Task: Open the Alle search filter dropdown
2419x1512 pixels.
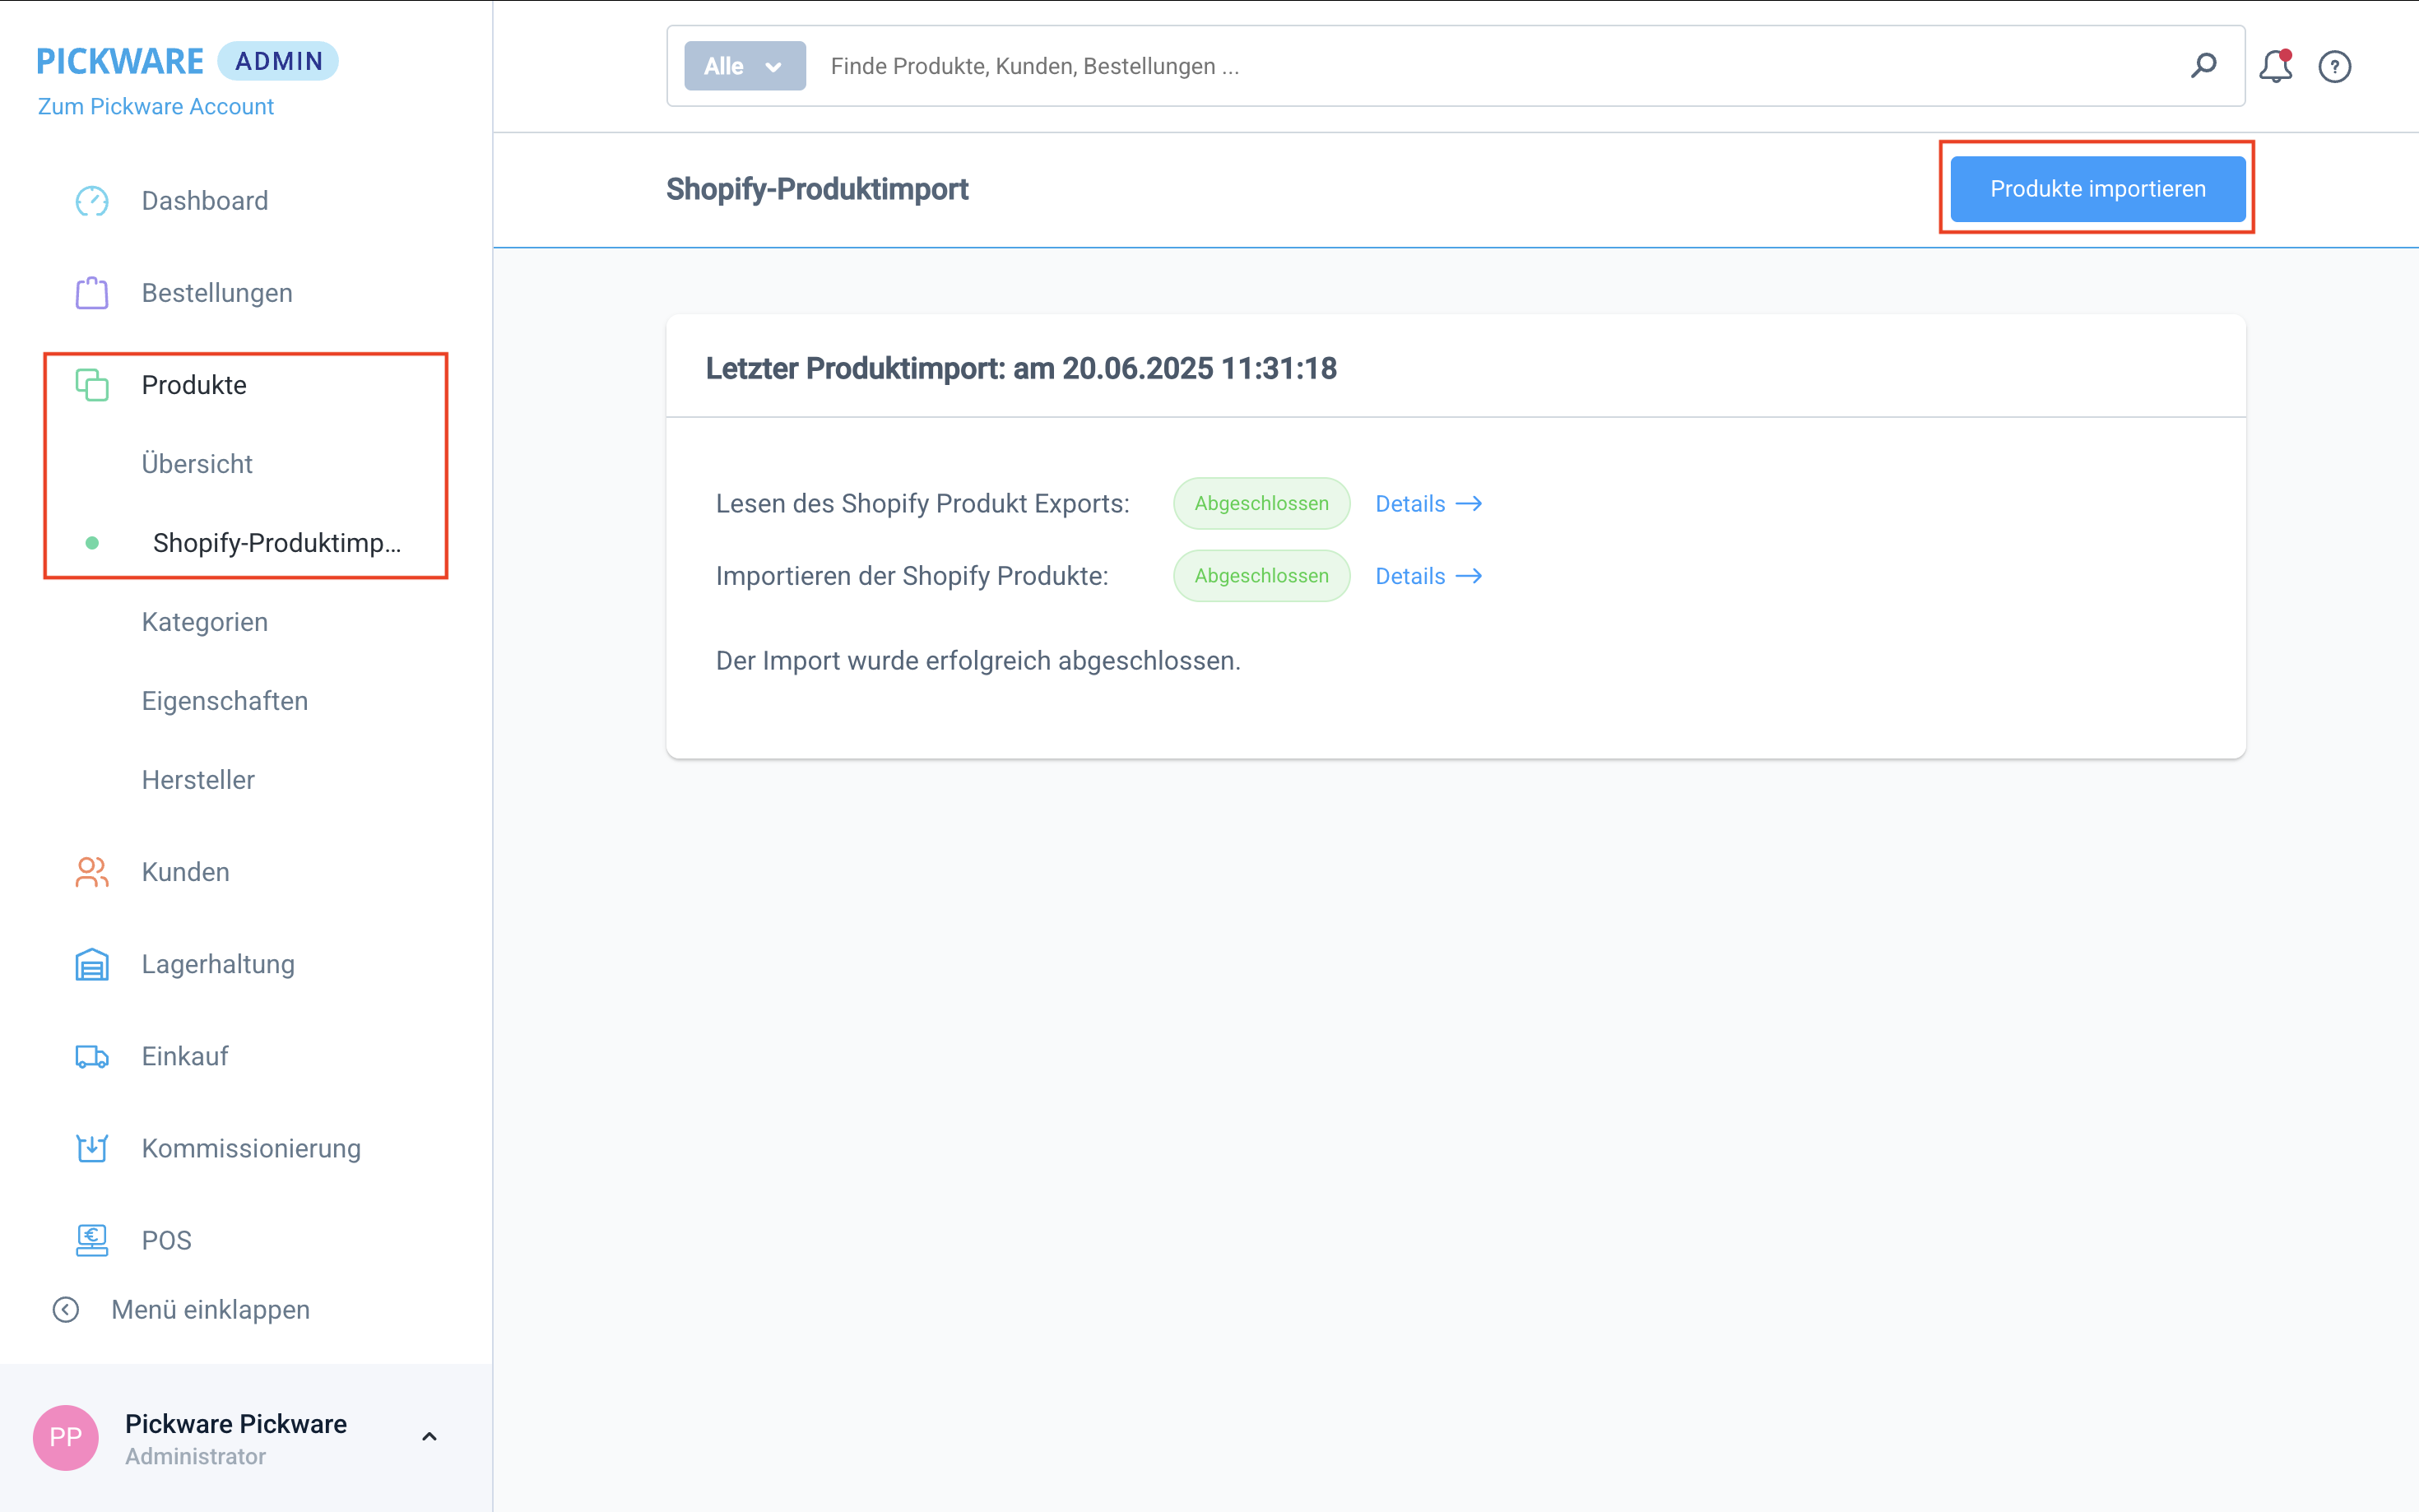Action: (x=744, y=66)
